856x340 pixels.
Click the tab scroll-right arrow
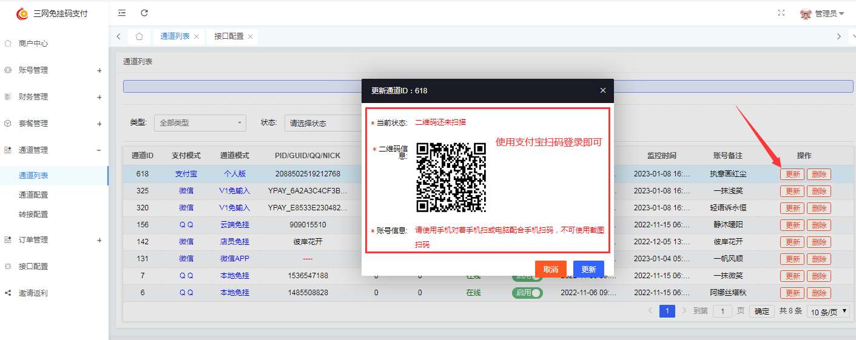pyautogui.click(x=839, y=36)
